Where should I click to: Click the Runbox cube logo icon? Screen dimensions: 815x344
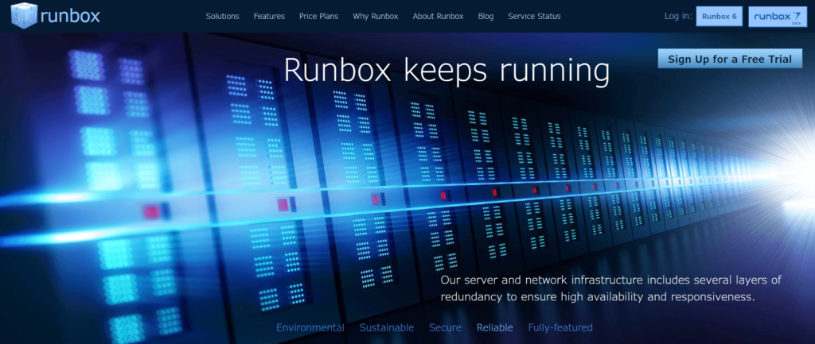(24, 16)
